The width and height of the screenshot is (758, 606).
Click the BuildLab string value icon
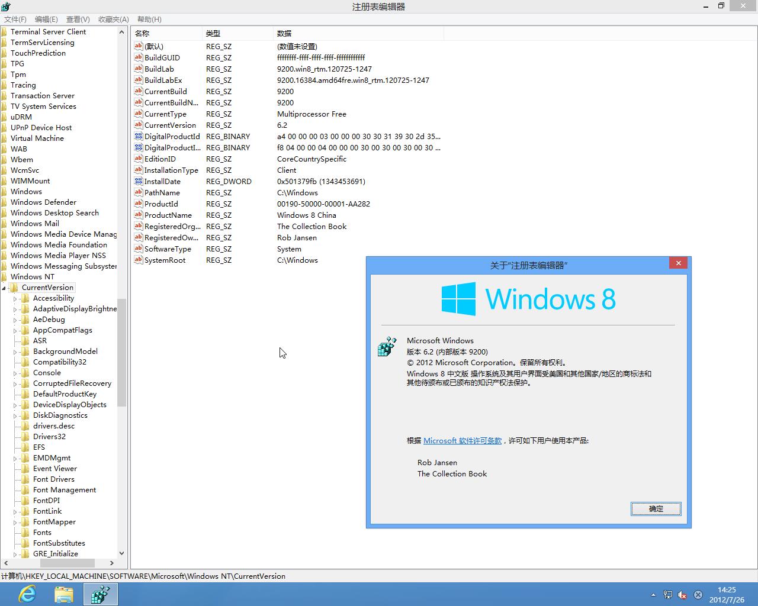[x=139, y=69]
